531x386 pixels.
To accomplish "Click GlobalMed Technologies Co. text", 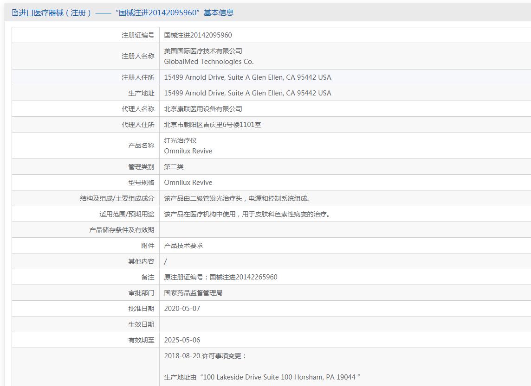I will (x=209, y=62).
